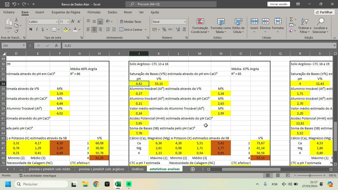Click the Save icon in title bar
Image resolution: width=338 pixels, height=190 pixels.
7,4
